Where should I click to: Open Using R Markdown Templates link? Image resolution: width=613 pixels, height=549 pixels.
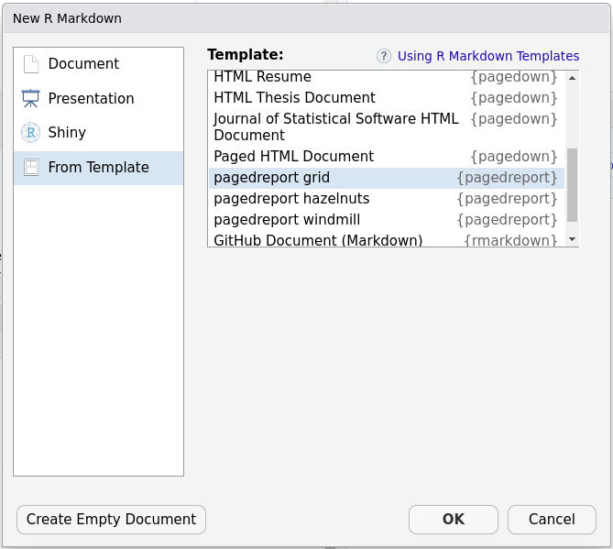488,57
